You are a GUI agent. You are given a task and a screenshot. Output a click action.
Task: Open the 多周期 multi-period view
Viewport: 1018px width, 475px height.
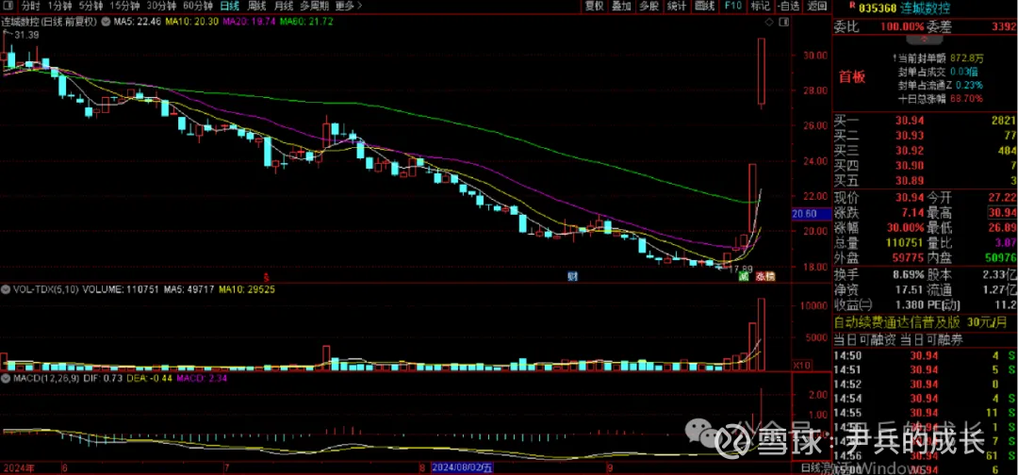point(314,7)
